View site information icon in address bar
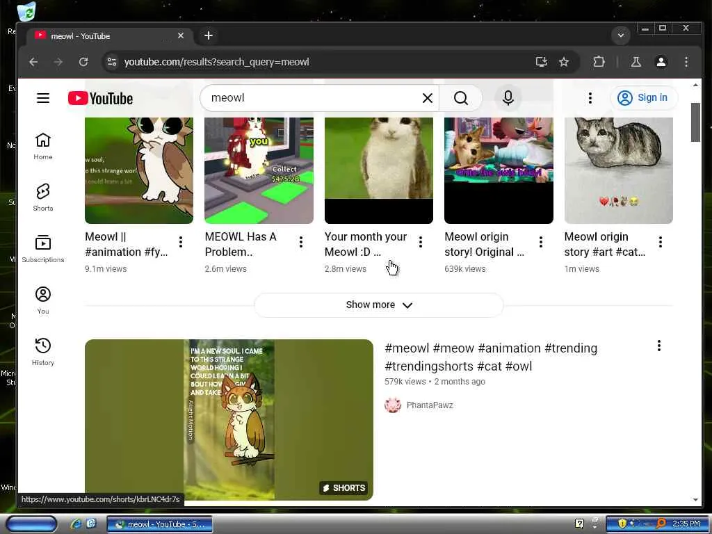The height and width of the screenshot is (534, 712). click(112, 62)
